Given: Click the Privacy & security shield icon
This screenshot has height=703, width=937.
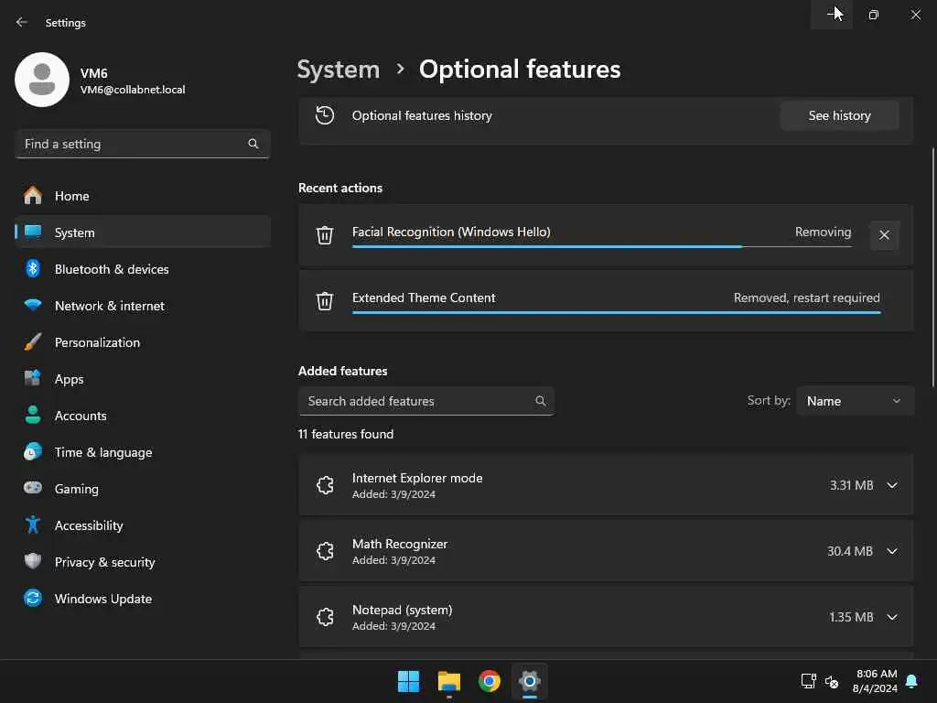Looking at the screenshot, I should pyautogui.click(x=33, y=562).
